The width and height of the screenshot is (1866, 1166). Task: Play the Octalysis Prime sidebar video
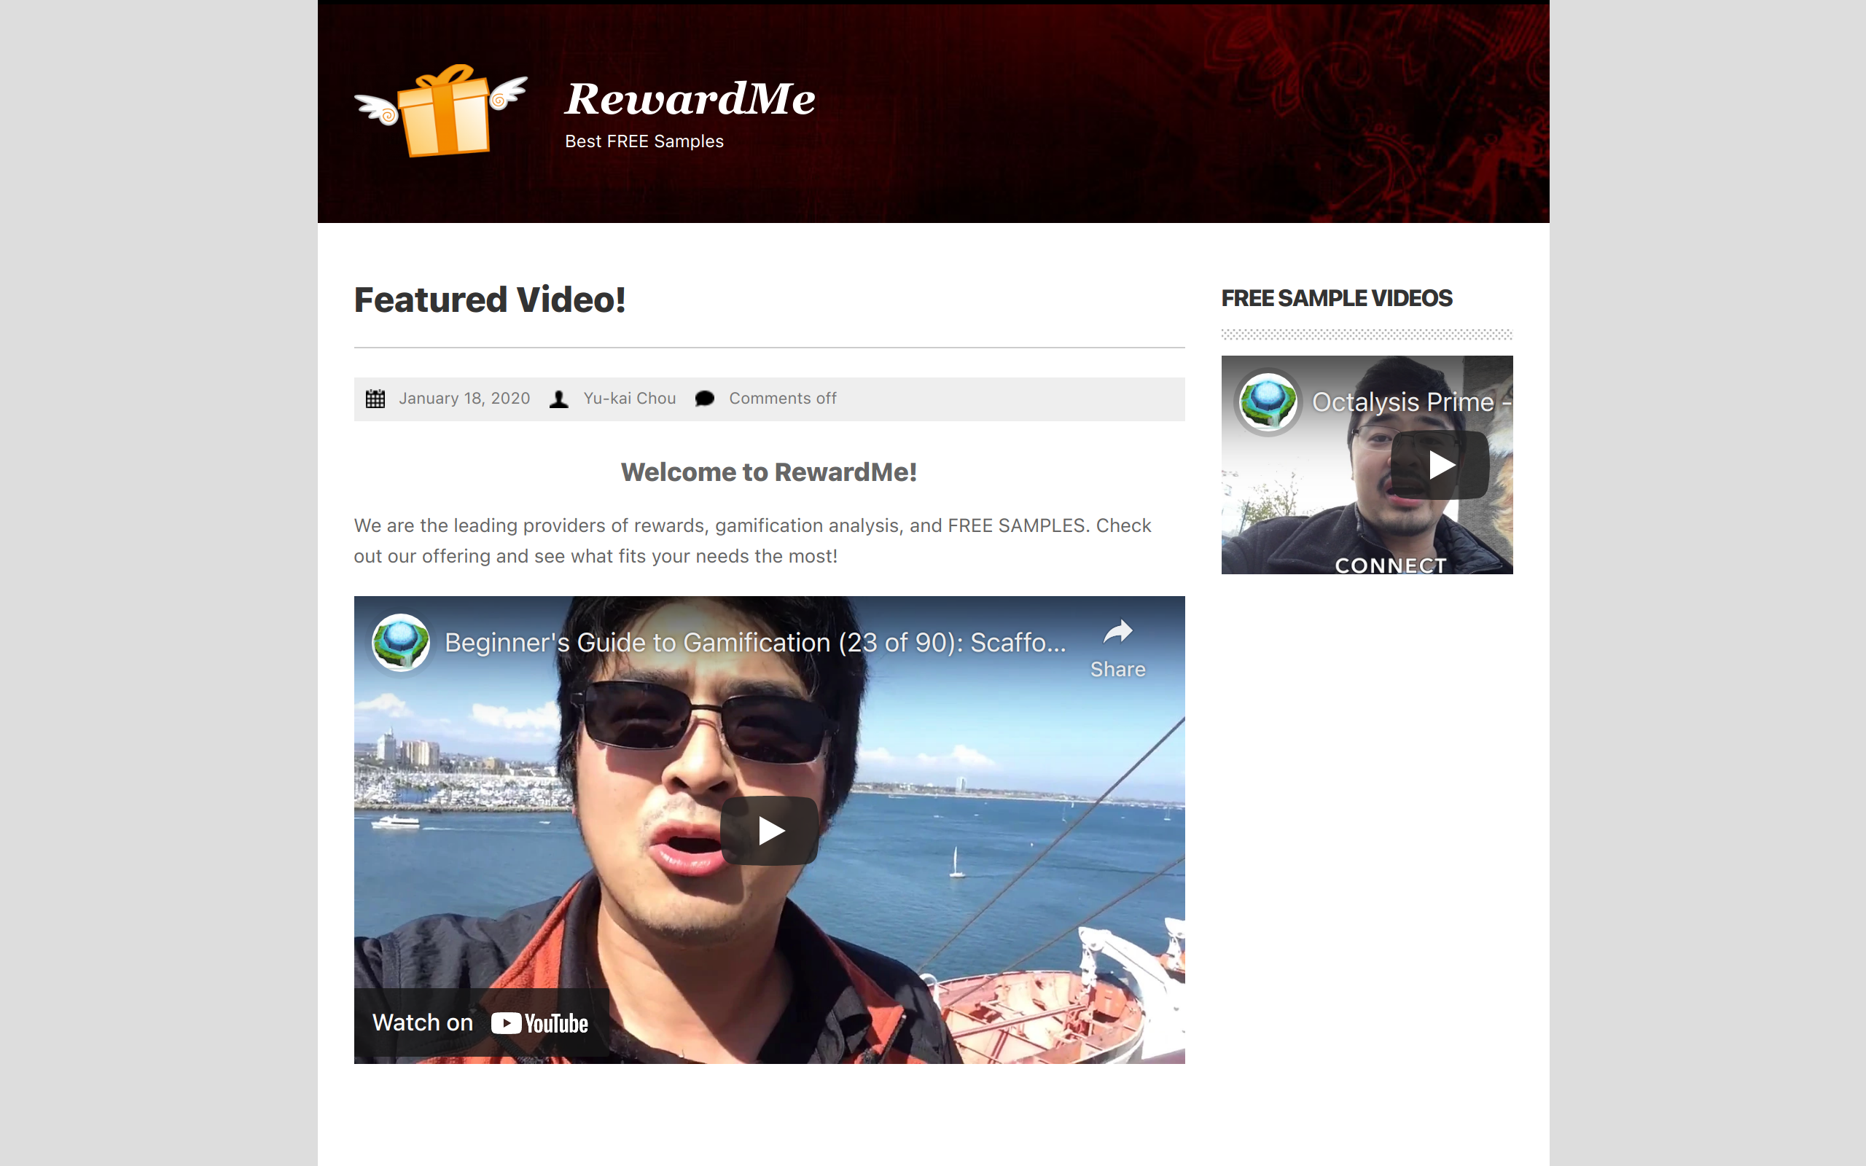click(x=1440, y=465)
